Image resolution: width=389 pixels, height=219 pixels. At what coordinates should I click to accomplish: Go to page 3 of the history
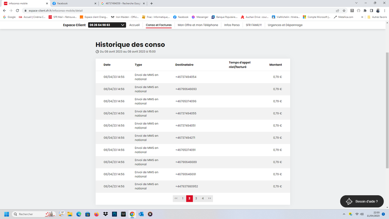196,198
